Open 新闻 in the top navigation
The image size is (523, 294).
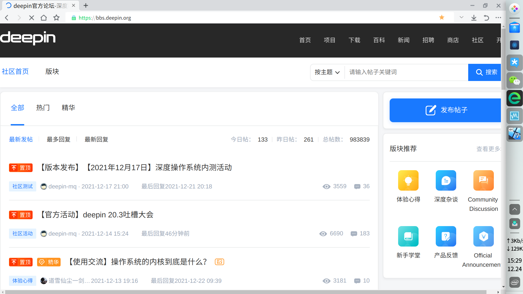(x=404, y=40)
